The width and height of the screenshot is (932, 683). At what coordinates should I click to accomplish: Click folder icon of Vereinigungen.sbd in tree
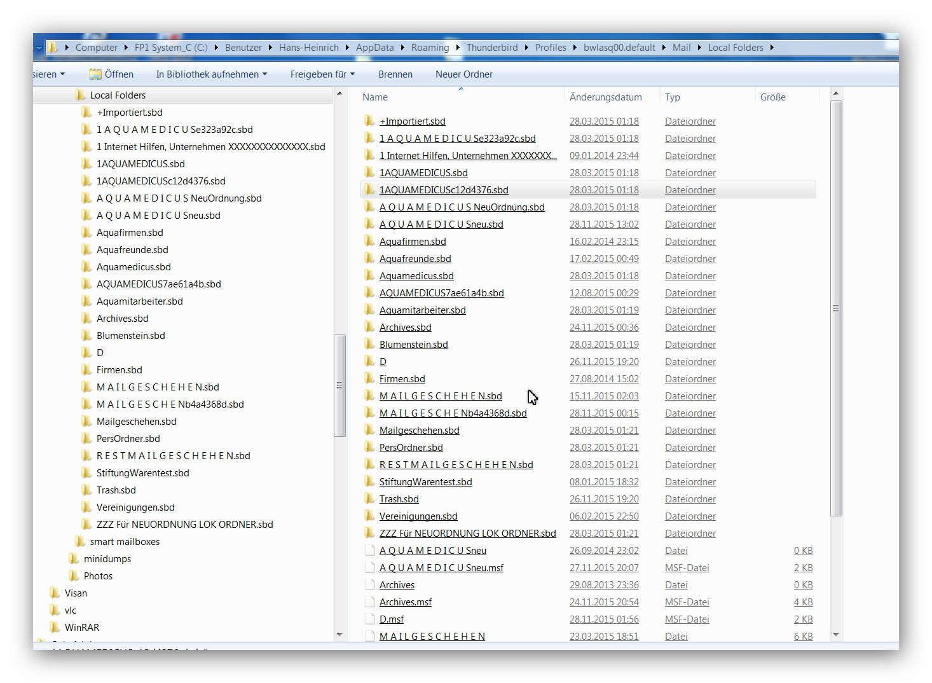86,507
